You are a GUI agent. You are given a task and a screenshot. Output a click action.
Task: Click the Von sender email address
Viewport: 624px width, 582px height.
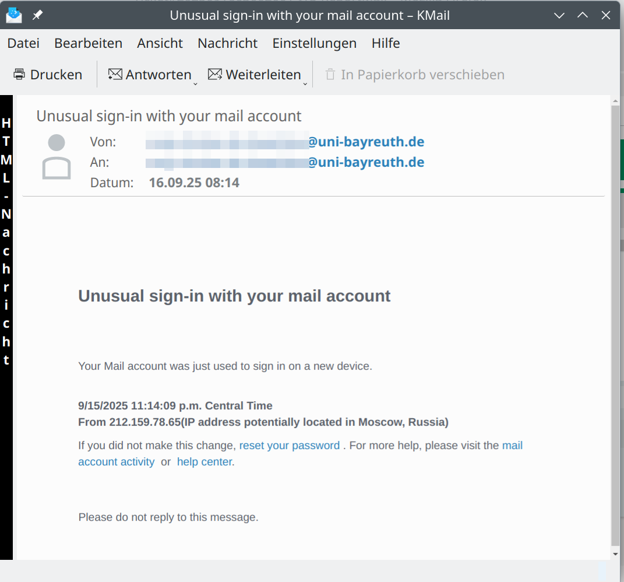click(x=366, y=142)
